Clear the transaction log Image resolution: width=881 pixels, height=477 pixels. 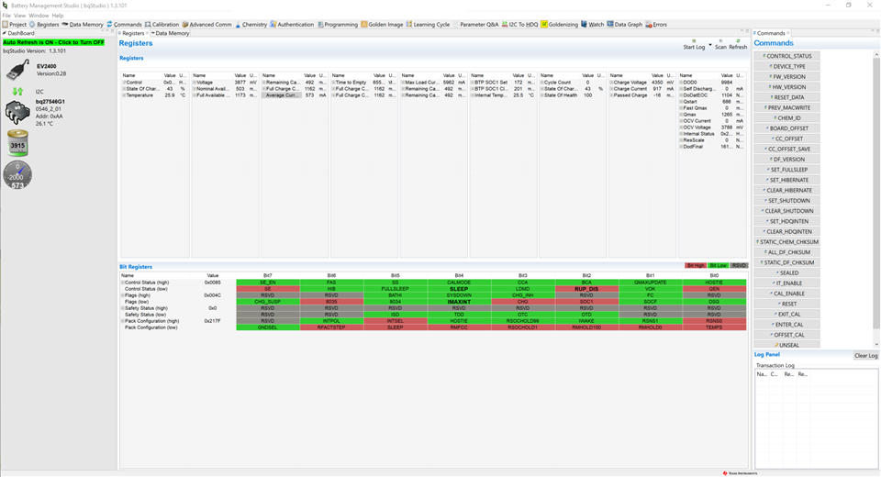[865, 356]
